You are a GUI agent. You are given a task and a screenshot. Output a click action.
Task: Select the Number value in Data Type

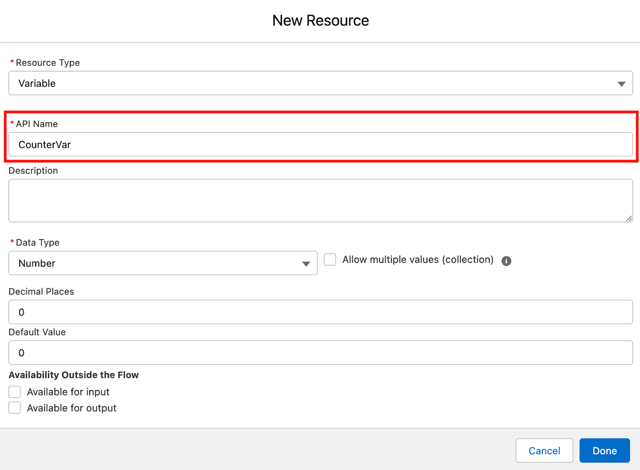[37, 263]
